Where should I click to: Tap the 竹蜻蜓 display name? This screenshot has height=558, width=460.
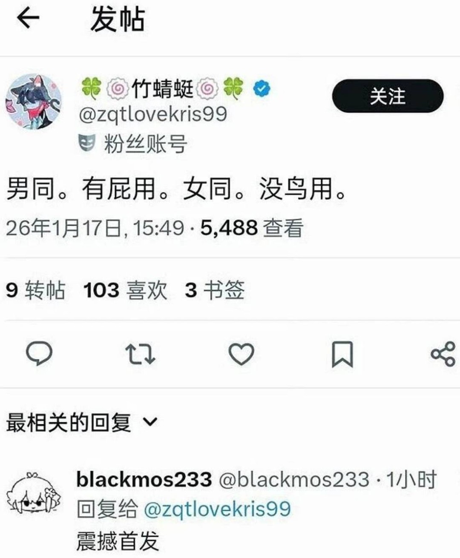pyautogui.click(x=162, y=89)
